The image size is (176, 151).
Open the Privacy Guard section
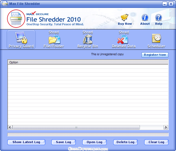tap(21, 39)
